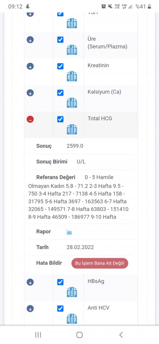
Task: Expand the Anti HCV row details
Action: [30, 309]
